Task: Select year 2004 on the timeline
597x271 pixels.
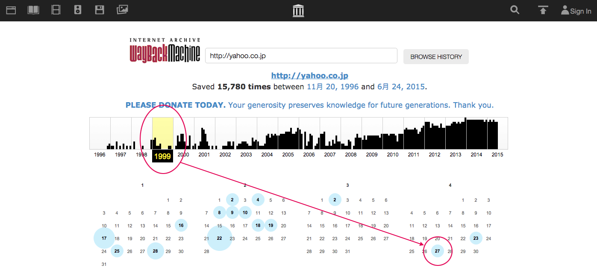Action: click(267, 155)
